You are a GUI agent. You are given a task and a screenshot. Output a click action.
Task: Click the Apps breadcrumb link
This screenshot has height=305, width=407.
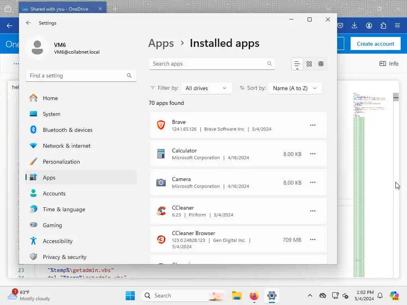point(161,43)
